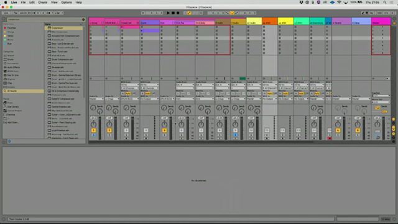Toggle A Reverb return activator
398x224 pixels.
pos(338,130)
